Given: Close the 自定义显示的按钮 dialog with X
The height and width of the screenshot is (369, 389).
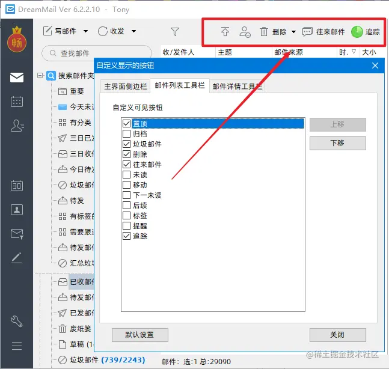Looking at the screenshot, I should (x=375, y=66).
